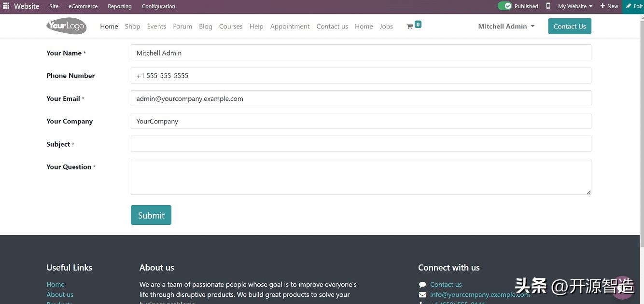This screenshot has height=304, width=644.
Task: Go to the Events page
Action: [x=156, y=27]
